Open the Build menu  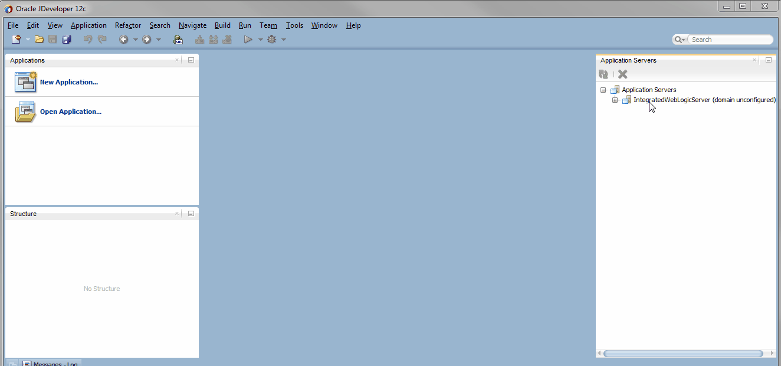pos(222,25)
